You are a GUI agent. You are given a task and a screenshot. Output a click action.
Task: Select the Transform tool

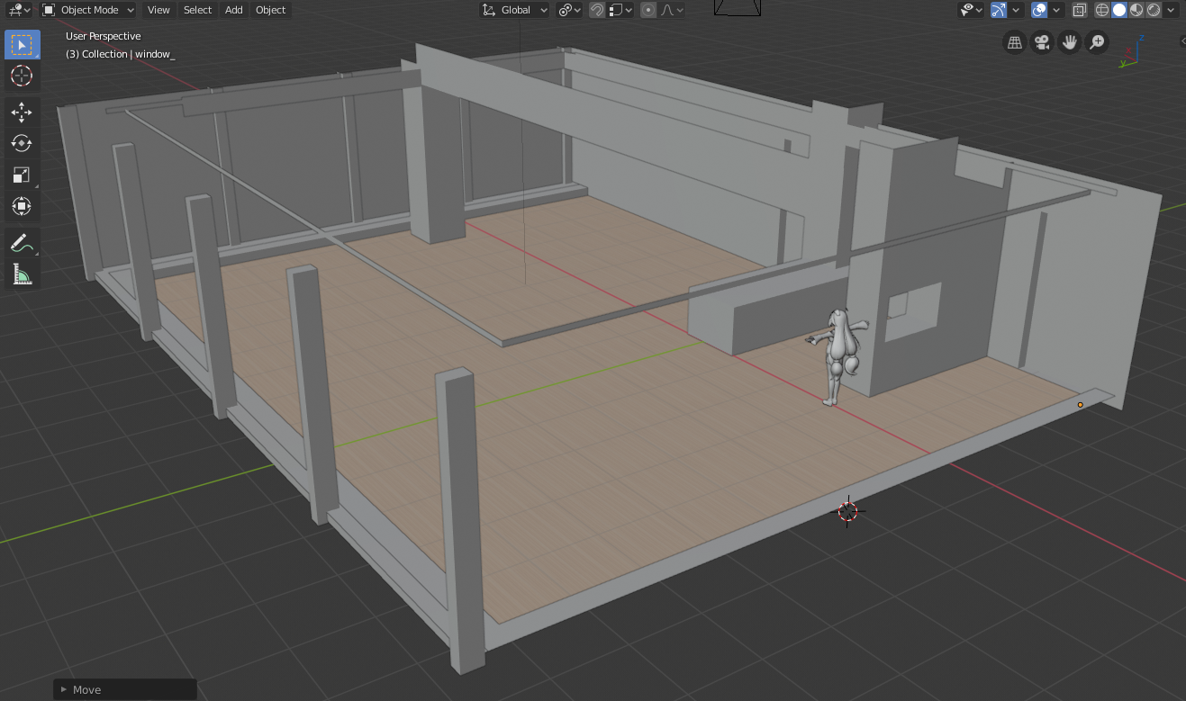[22, 206]
